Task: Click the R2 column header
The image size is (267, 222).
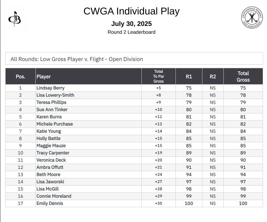Action: [x=213, y=76]
